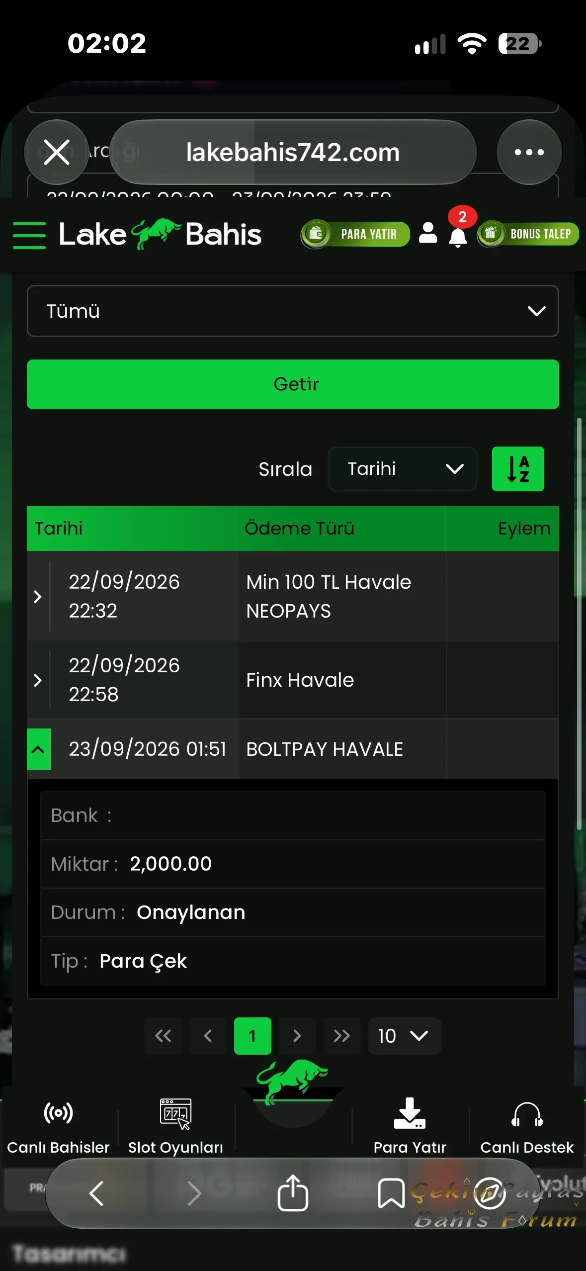The width and height of the screenshot is (586, 1271).
Task: Go to next page arrow in pagination
Action: [297, 1036]
